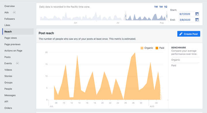The width and height of the screenshot is (207, 113).
Task: Click the Aug label on overview timeline
Action: tap(162, 23)
